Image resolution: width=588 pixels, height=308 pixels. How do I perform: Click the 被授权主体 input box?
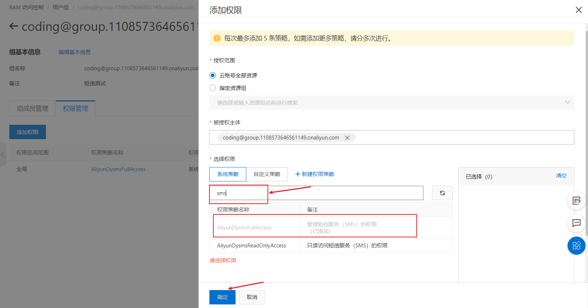click(x=392, y=137)
